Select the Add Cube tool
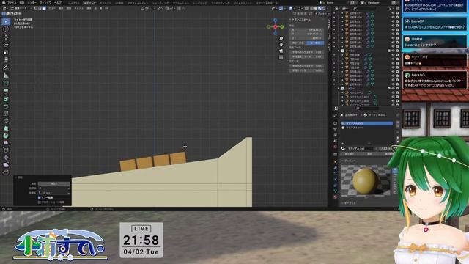Viewport: 469px width, 264px height. (6, 84)
